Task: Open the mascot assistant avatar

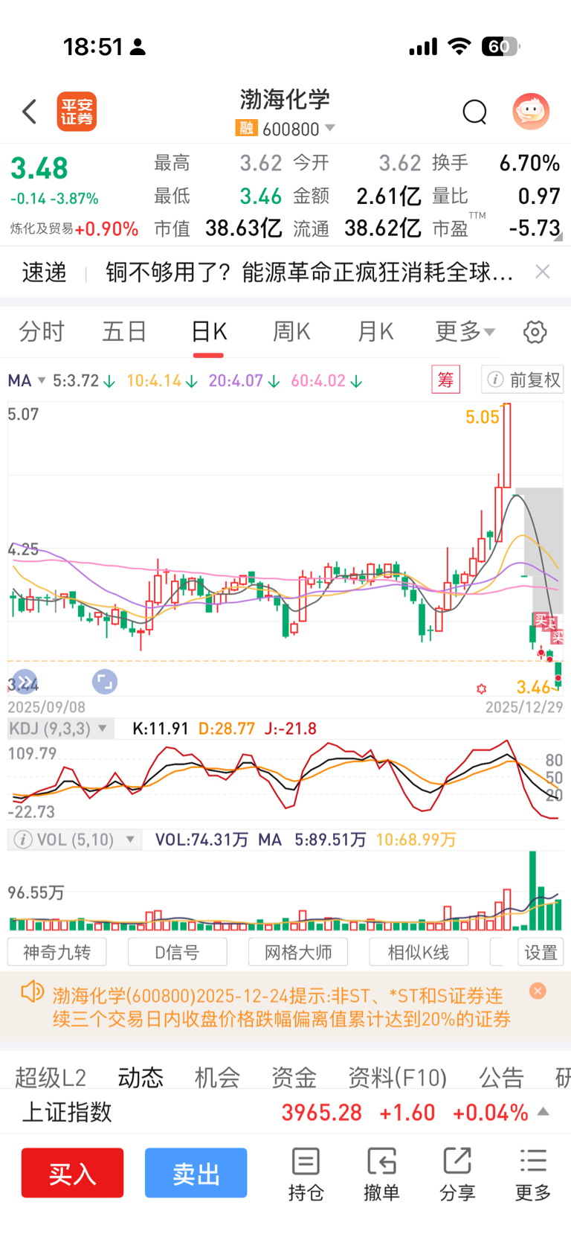Action: [x=531, y=112]
